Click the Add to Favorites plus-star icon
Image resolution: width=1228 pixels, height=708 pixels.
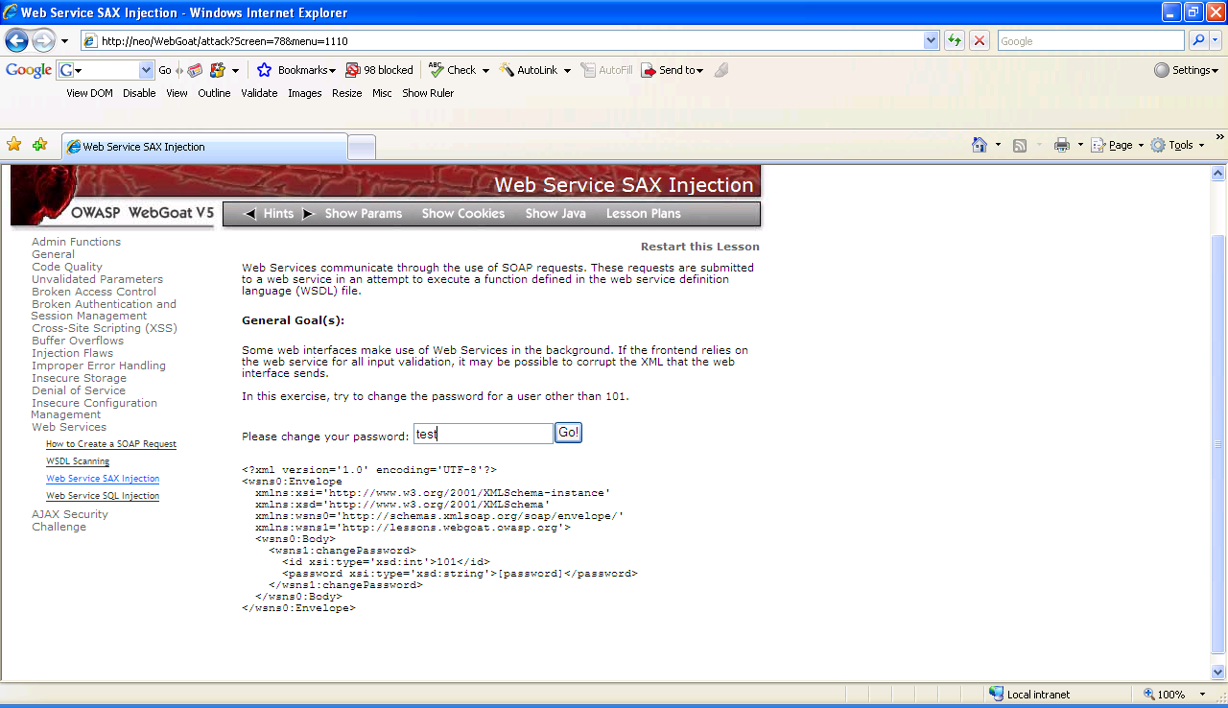click(x=39, y=145)
